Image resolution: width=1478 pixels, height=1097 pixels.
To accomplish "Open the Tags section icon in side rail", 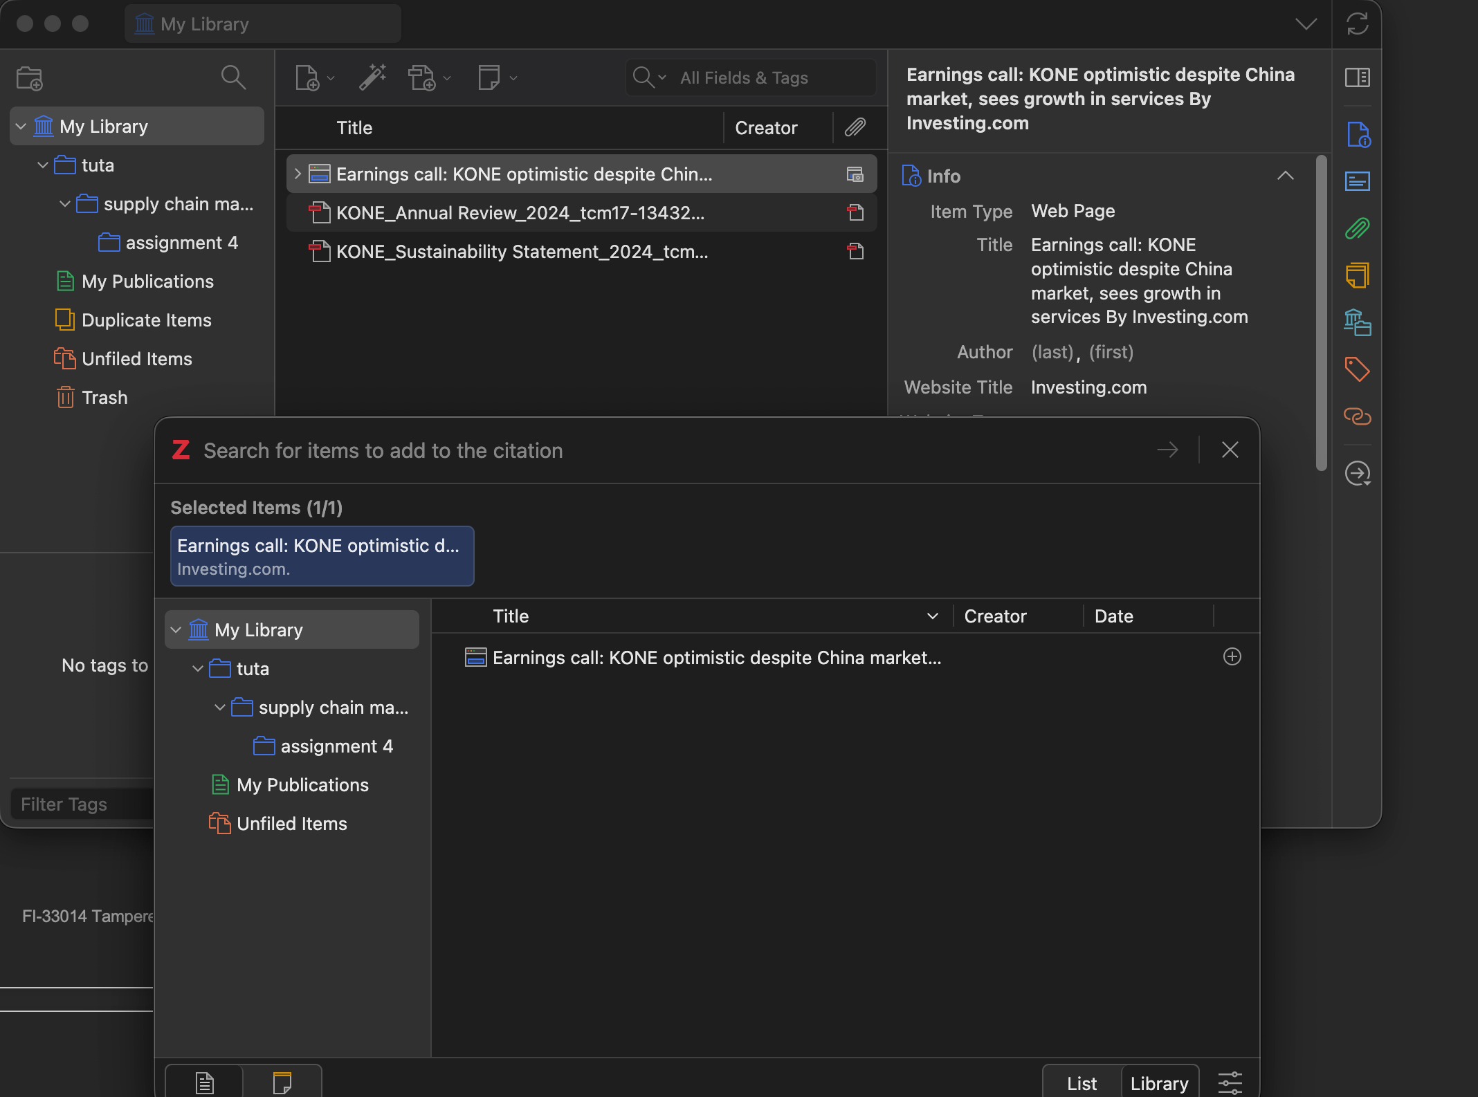I will pyautogui.click(x=1357, y=369).
